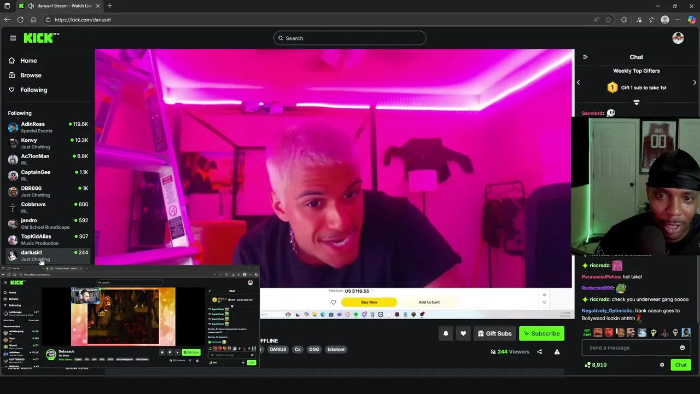Open DBR666 channel in Following list
This screenshot has width=700, height=394.
coord(48,192)
